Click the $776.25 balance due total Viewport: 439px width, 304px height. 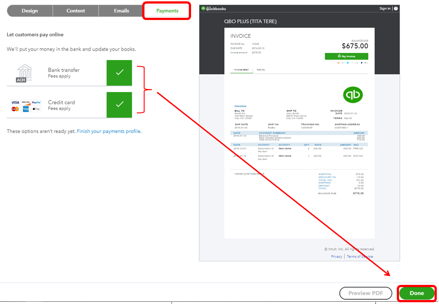click(x=358, y=193)
